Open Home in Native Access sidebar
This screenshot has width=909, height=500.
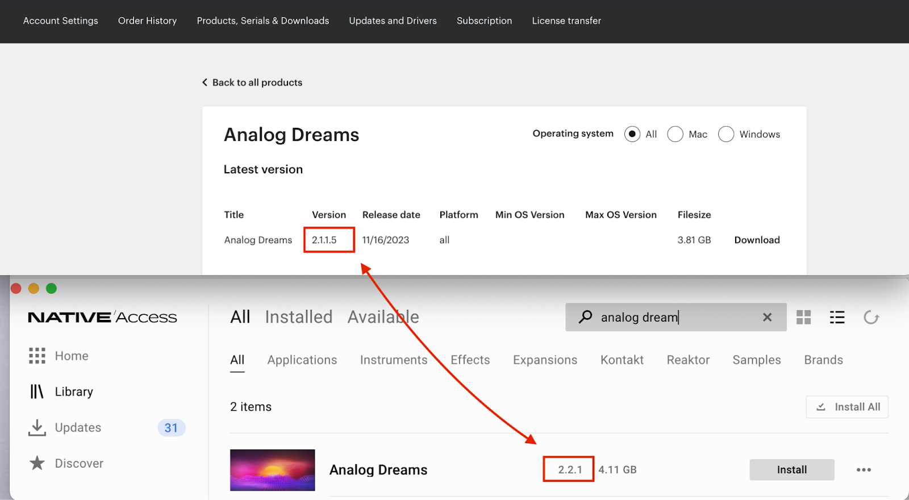tap(72, 356)
